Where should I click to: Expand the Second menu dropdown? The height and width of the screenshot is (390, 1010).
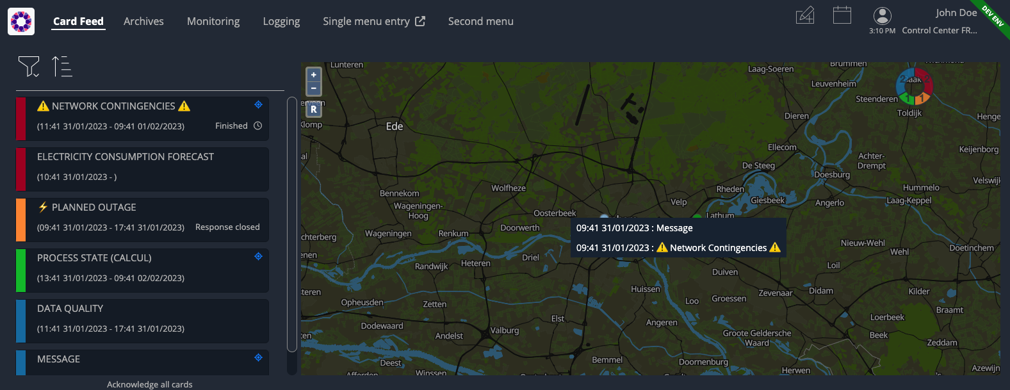[x=481, y=21]
